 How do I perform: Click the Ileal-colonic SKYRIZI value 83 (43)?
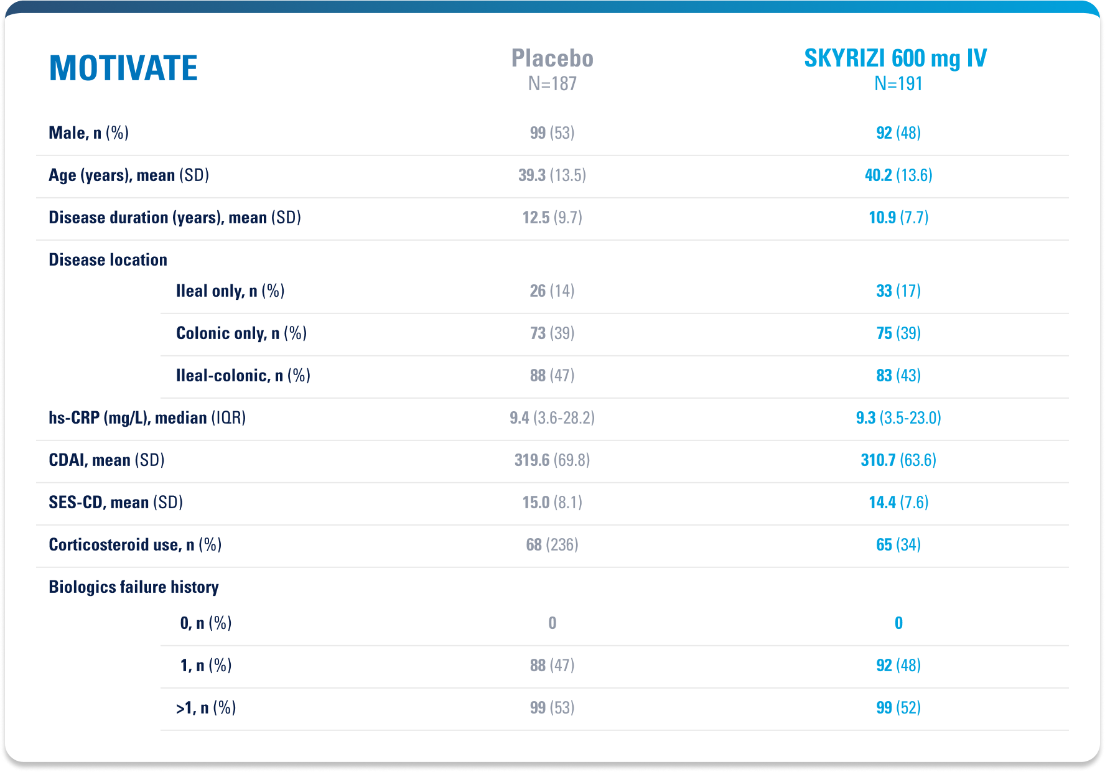point(898,376)
